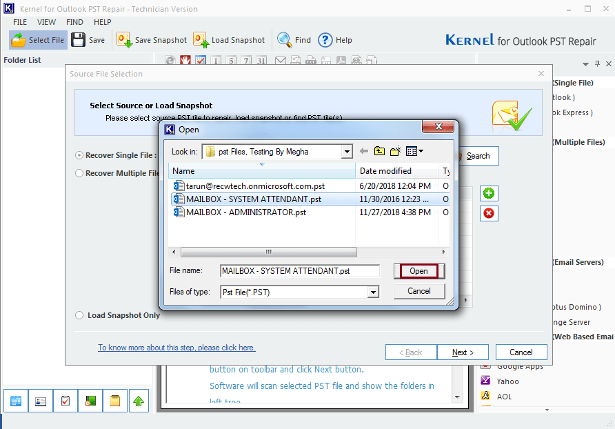Open the FILE menu
This screenshot has width=615, height=429.
[x=20, y=22]
